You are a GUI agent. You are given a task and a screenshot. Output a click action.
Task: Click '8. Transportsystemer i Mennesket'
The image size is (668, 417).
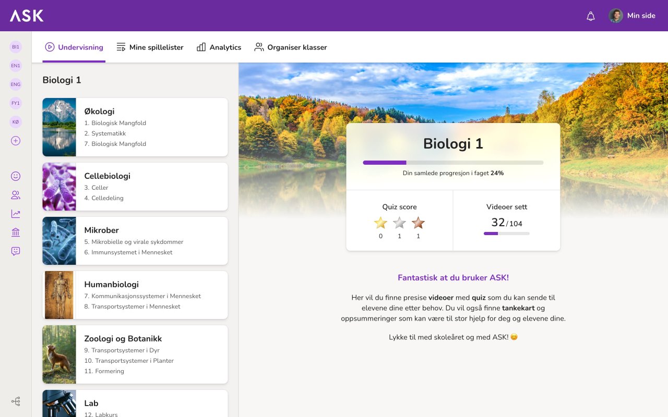tap(132, 306)
